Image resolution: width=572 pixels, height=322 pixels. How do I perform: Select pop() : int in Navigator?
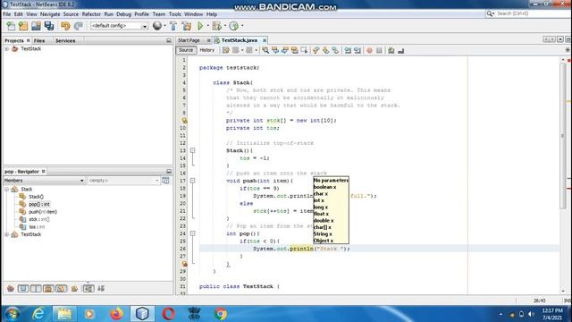coord(39,204)
